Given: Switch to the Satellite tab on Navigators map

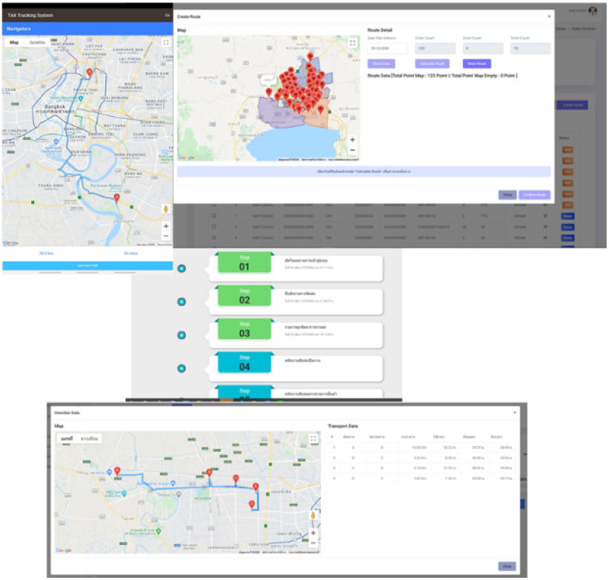Looking at the screenshot, I should [x=38, y=42].
